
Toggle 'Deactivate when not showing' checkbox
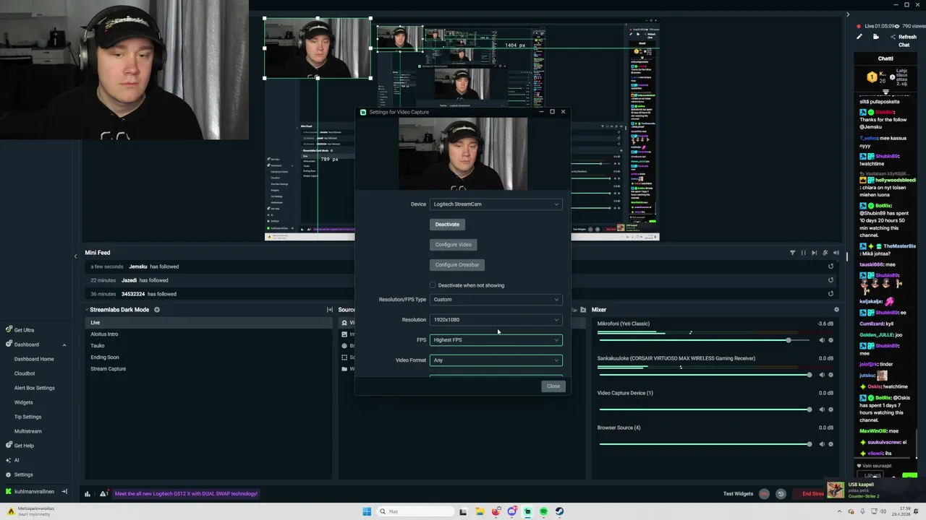tap(433, 285)
